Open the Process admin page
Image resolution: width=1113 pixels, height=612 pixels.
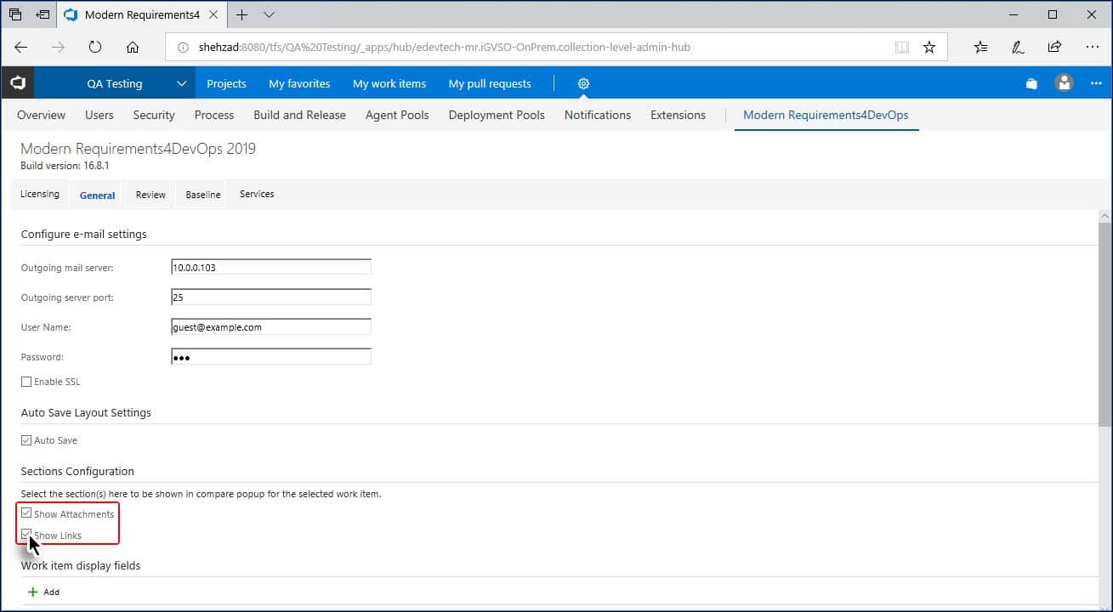tap(214, 115)
